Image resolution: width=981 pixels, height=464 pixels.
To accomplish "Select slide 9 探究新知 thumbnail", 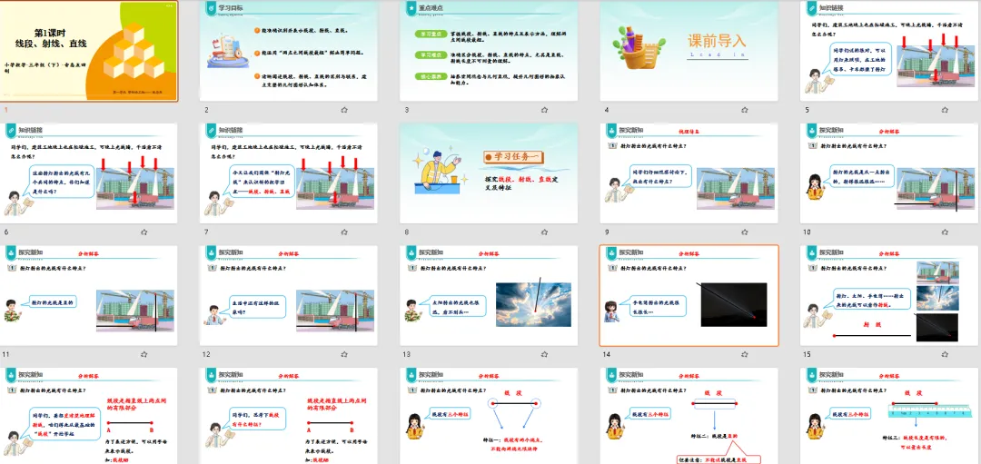I will pyautogui.click(x=689, y=173).
